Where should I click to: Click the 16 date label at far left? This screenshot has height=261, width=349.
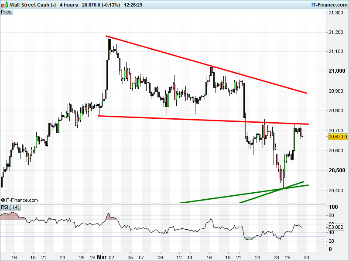click(14, 258)
